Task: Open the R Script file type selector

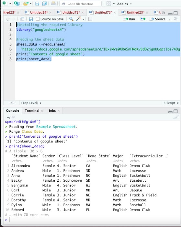Action: coord(171,103)
